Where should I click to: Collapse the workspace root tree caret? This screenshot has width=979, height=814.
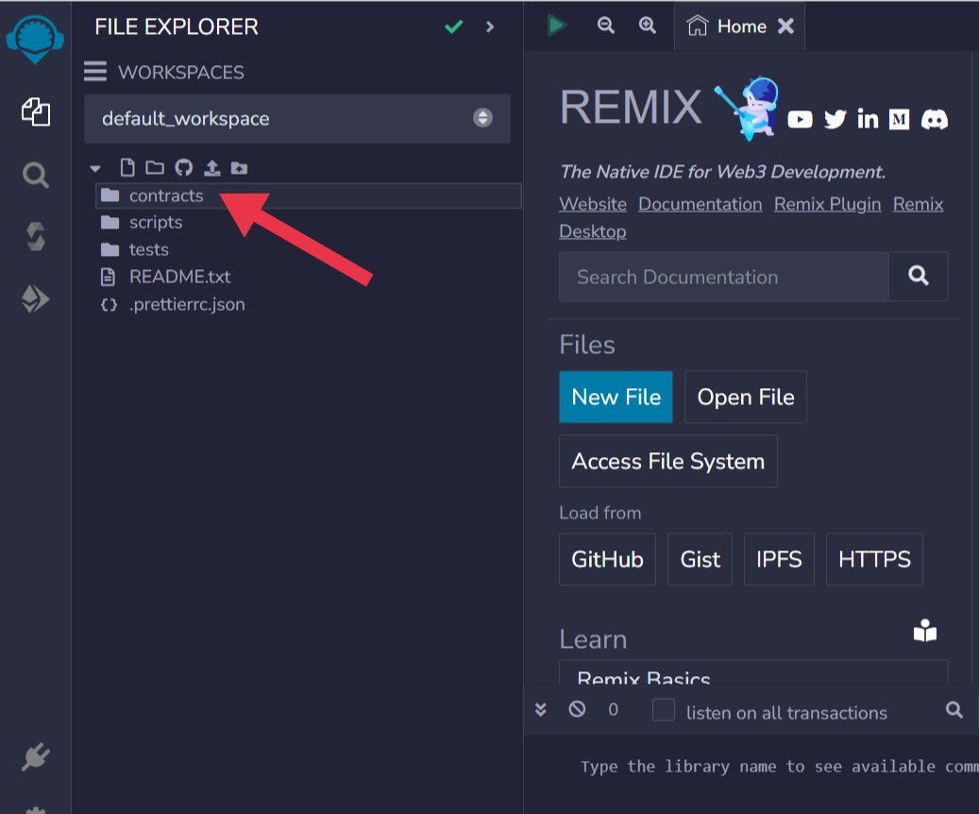pos(95,168)
